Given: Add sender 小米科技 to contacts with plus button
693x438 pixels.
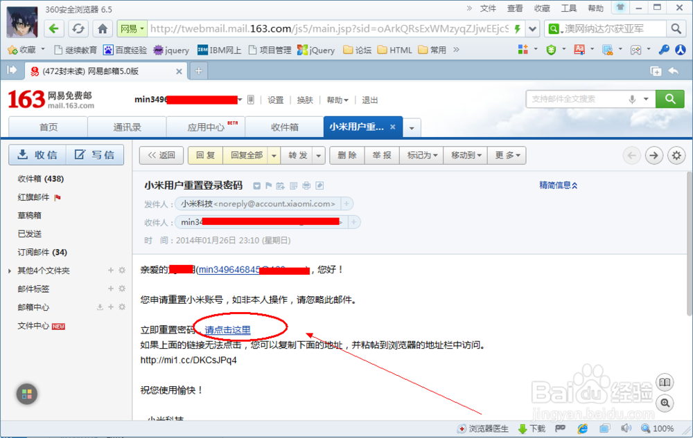Looking at the screenshot, I should [346, 204].
